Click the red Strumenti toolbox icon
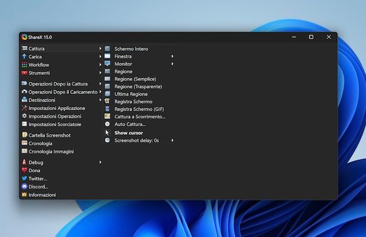366x237 pixels. [24, 73]
